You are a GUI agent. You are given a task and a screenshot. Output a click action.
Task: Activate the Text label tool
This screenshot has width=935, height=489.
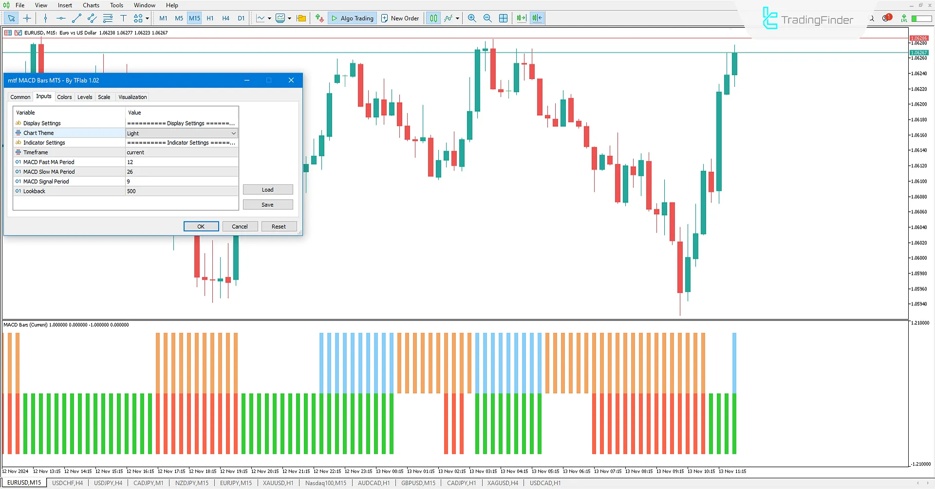click(123, 18)
